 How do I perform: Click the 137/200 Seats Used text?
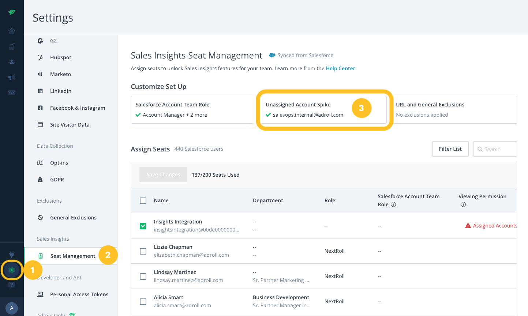pyautogui.click(x=216, y=175)
